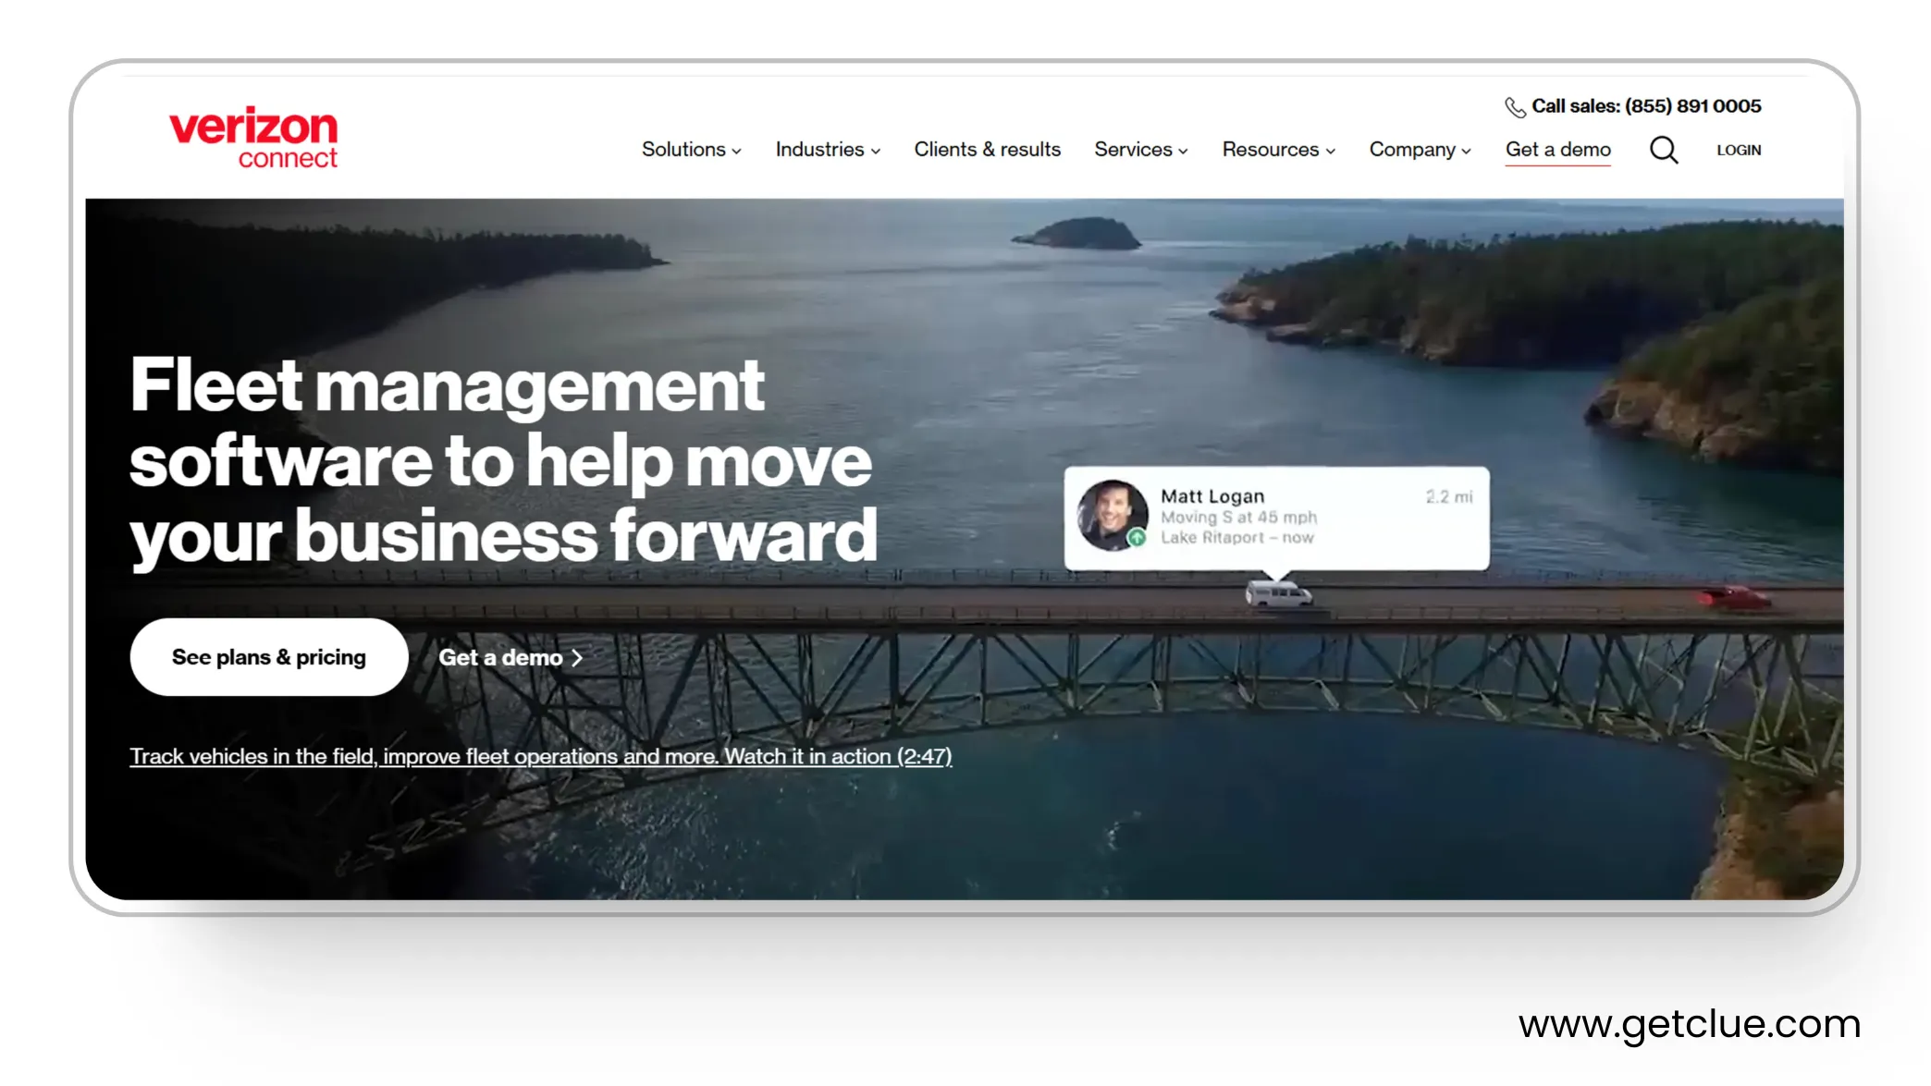The height and width of the screenshot is (1086, 1931).
Task: Click the phone icon beside Call sales
Action: tap(1515, 107)
